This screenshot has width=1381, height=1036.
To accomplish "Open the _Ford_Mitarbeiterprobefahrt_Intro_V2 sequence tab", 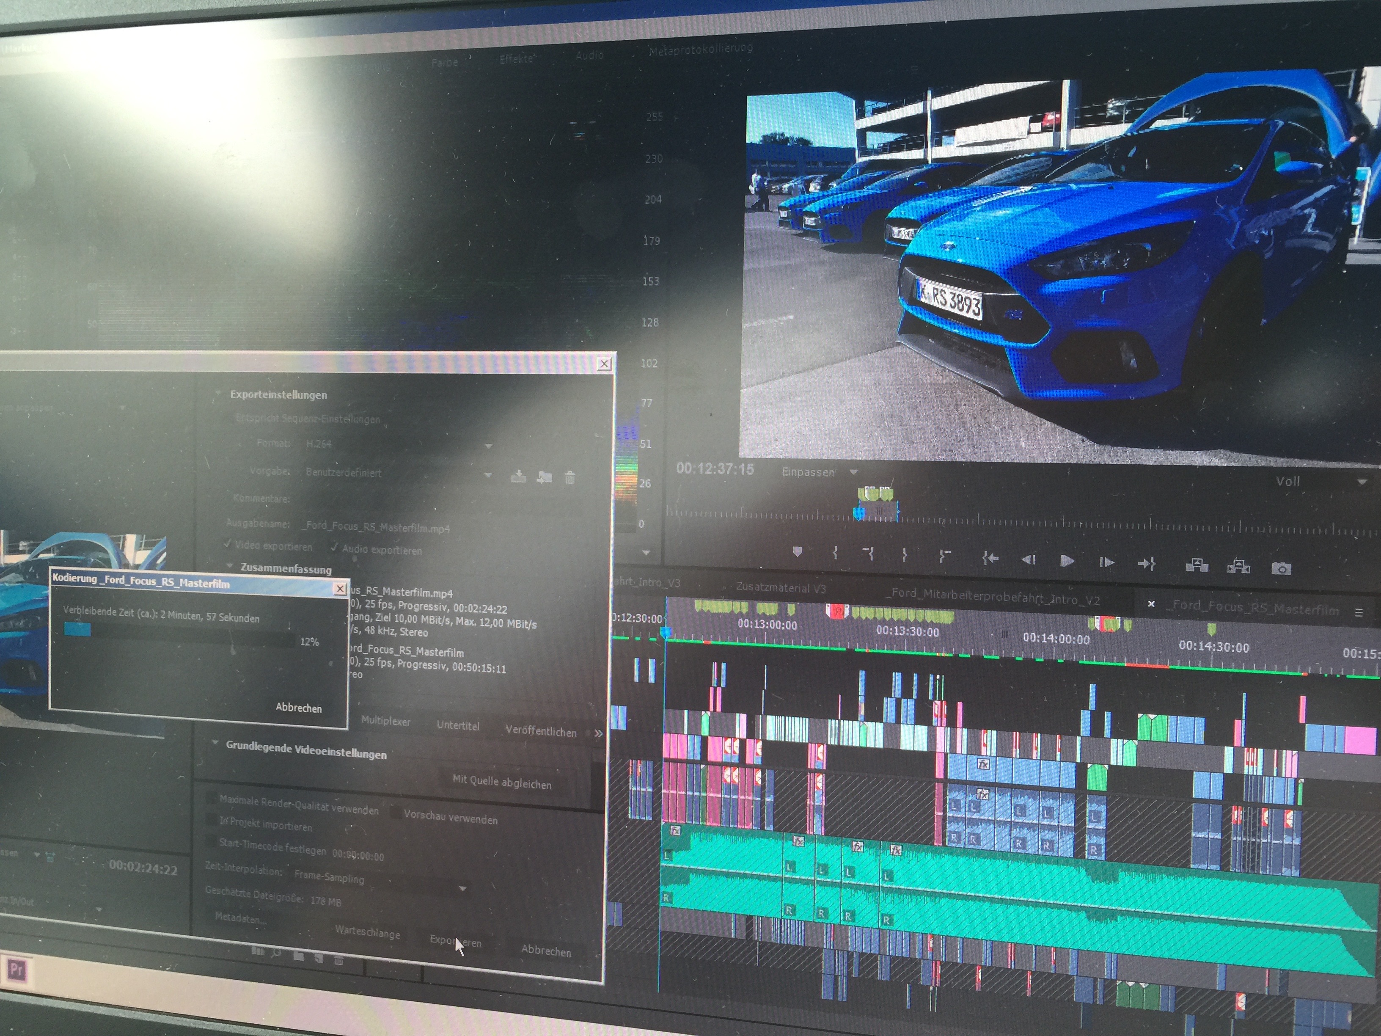I will coord(992,596).
